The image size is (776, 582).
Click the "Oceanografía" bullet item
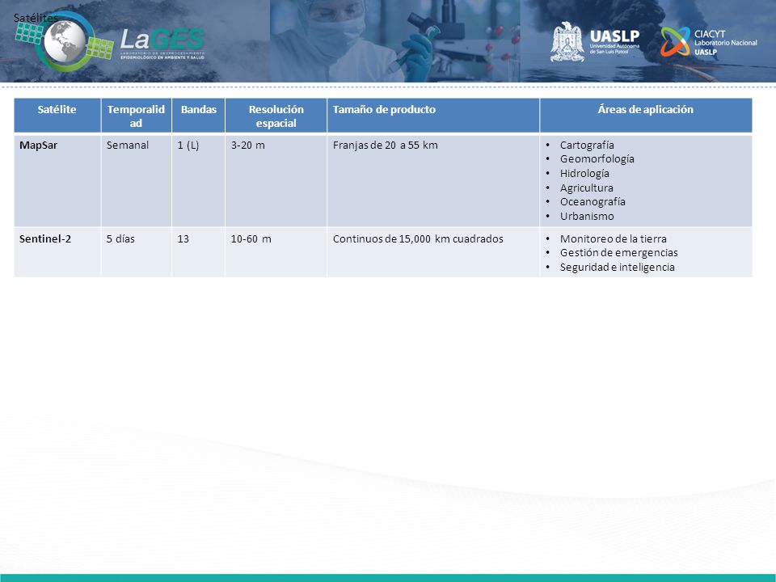[593, 202]
